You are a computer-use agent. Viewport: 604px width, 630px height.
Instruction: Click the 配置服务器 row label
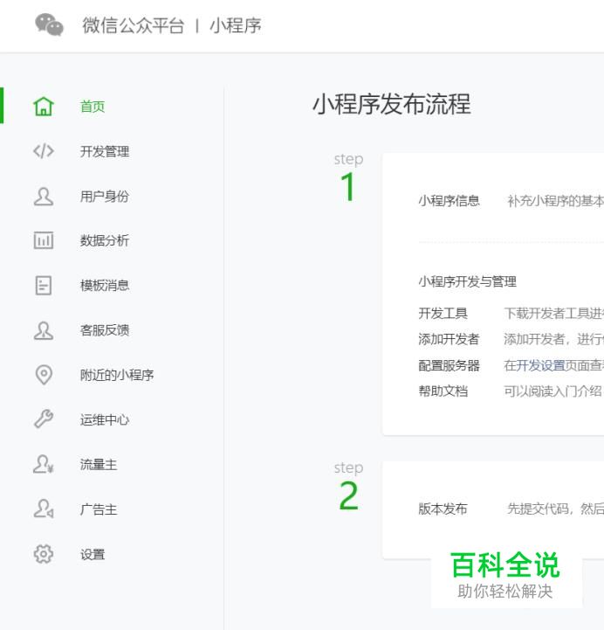pyautogui.click(x=450, y=365)
